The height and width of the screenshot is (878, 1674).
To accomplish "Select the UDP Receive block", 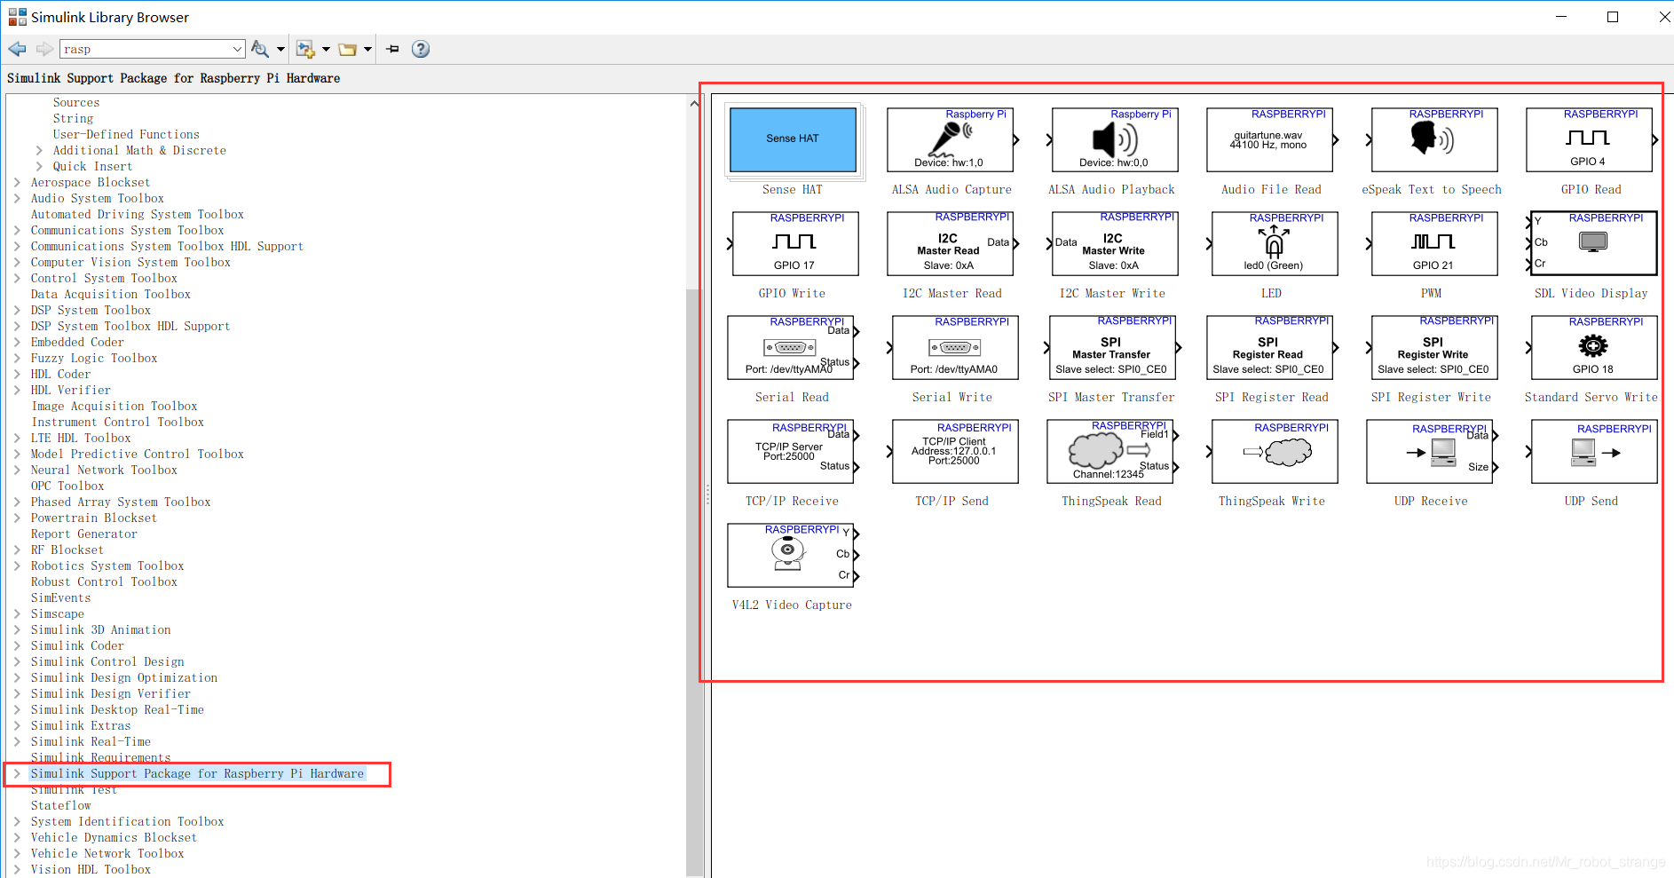I will pyautogui.click(x=1432, y=451).
